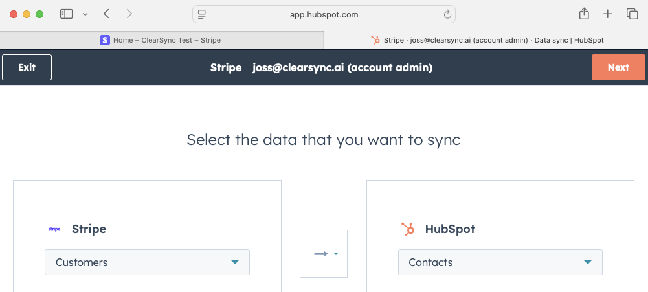The image size is (648, 292).
Task: Focus the app.hubspot.com address field
Action: 324,14
